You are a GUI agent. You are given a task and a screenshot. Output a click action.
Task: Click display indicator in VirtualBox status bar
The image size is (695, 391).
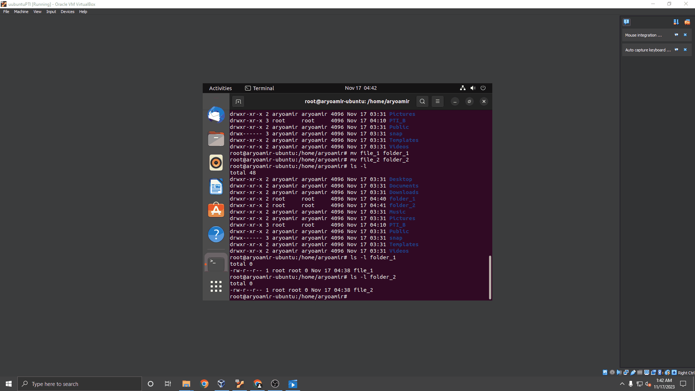coord(646,373)
